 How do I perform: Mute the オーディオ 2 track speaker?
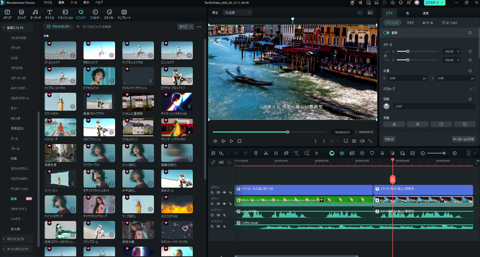(218, 226)
